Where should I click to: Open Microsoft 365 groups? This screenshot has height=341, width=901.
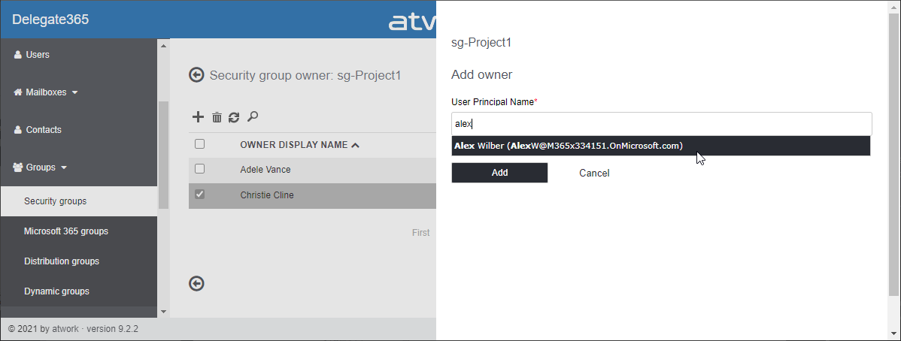click(66, 231)
